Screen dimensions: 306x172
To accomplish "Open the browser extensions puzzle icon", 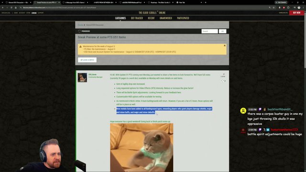I will (288, 8).
